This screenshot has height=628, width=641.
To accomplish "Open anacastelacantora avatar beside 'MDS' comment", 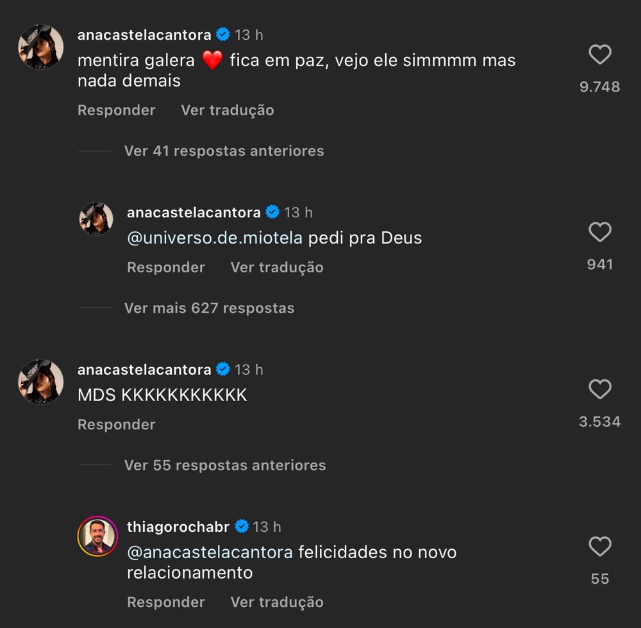I will (x=41, y=382).
